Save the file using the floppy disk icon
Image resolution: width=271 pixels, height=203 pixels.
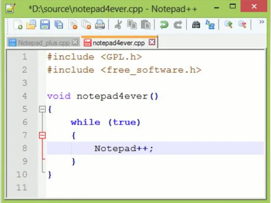tap(45, 24)
